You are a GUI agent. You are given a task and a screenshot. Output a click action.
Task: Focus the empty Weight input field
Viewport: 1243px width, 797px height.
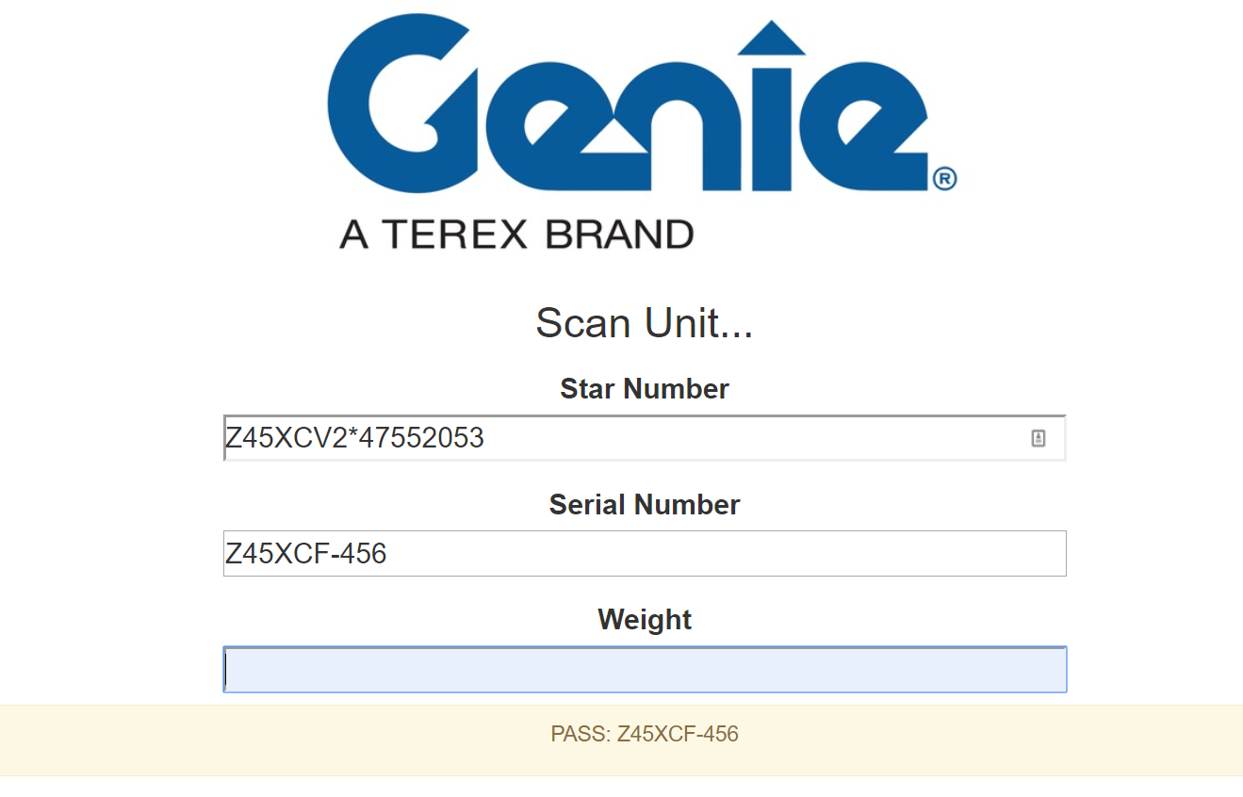pyautogui.click(x=645, y=670)
